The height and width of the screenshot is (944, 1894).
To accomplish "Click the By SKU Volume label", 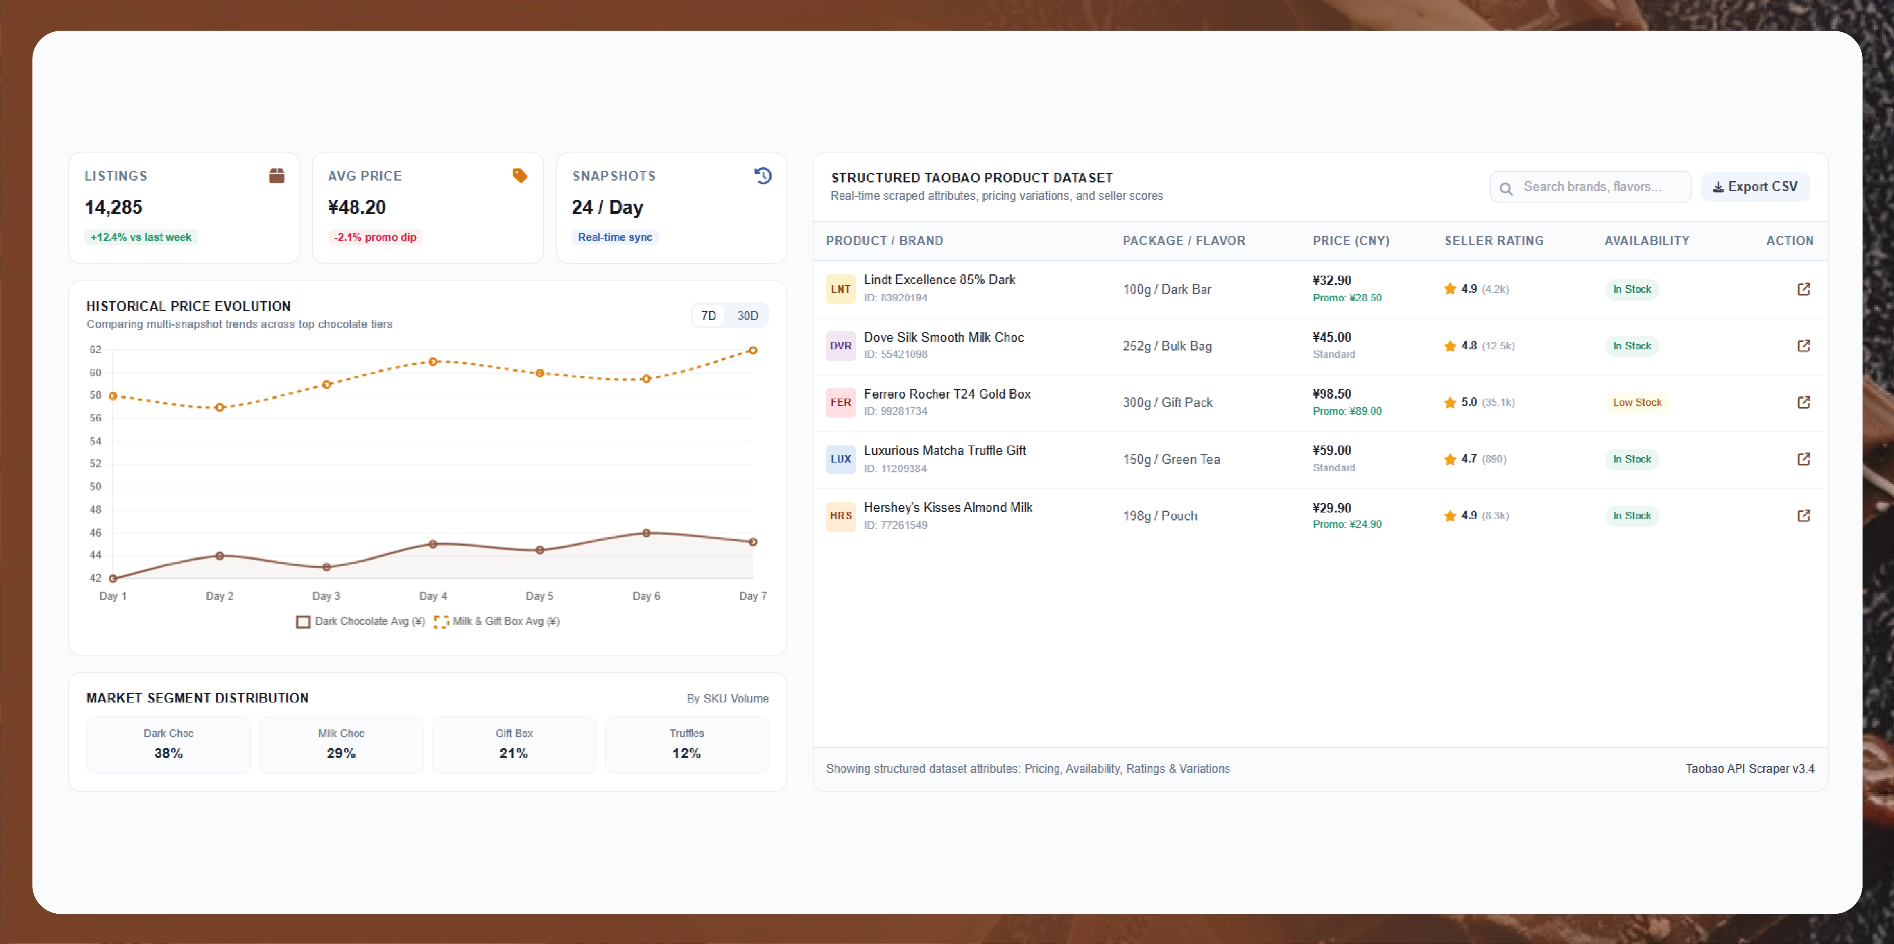I will (727, 699).
